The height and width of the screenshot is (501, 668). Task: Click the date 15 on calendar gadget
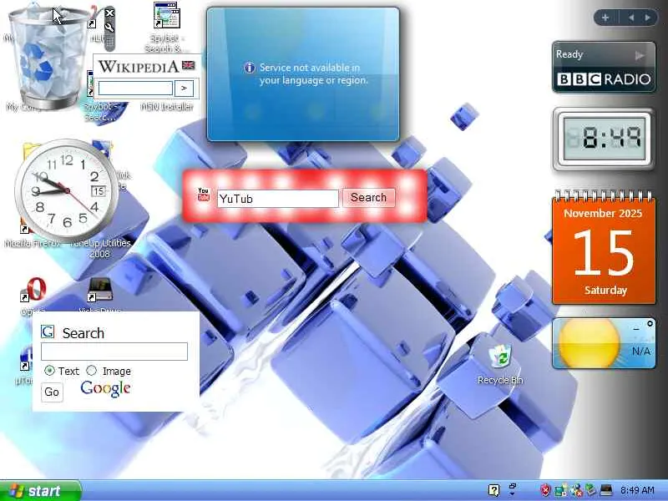[604, 252]
